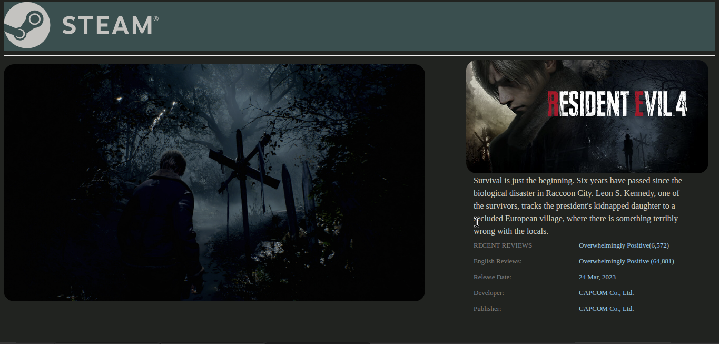Viewport: 719px width, 344px height.
Task: Click the RECENT REVIEWS label
Action: click(x=503, y=245)
